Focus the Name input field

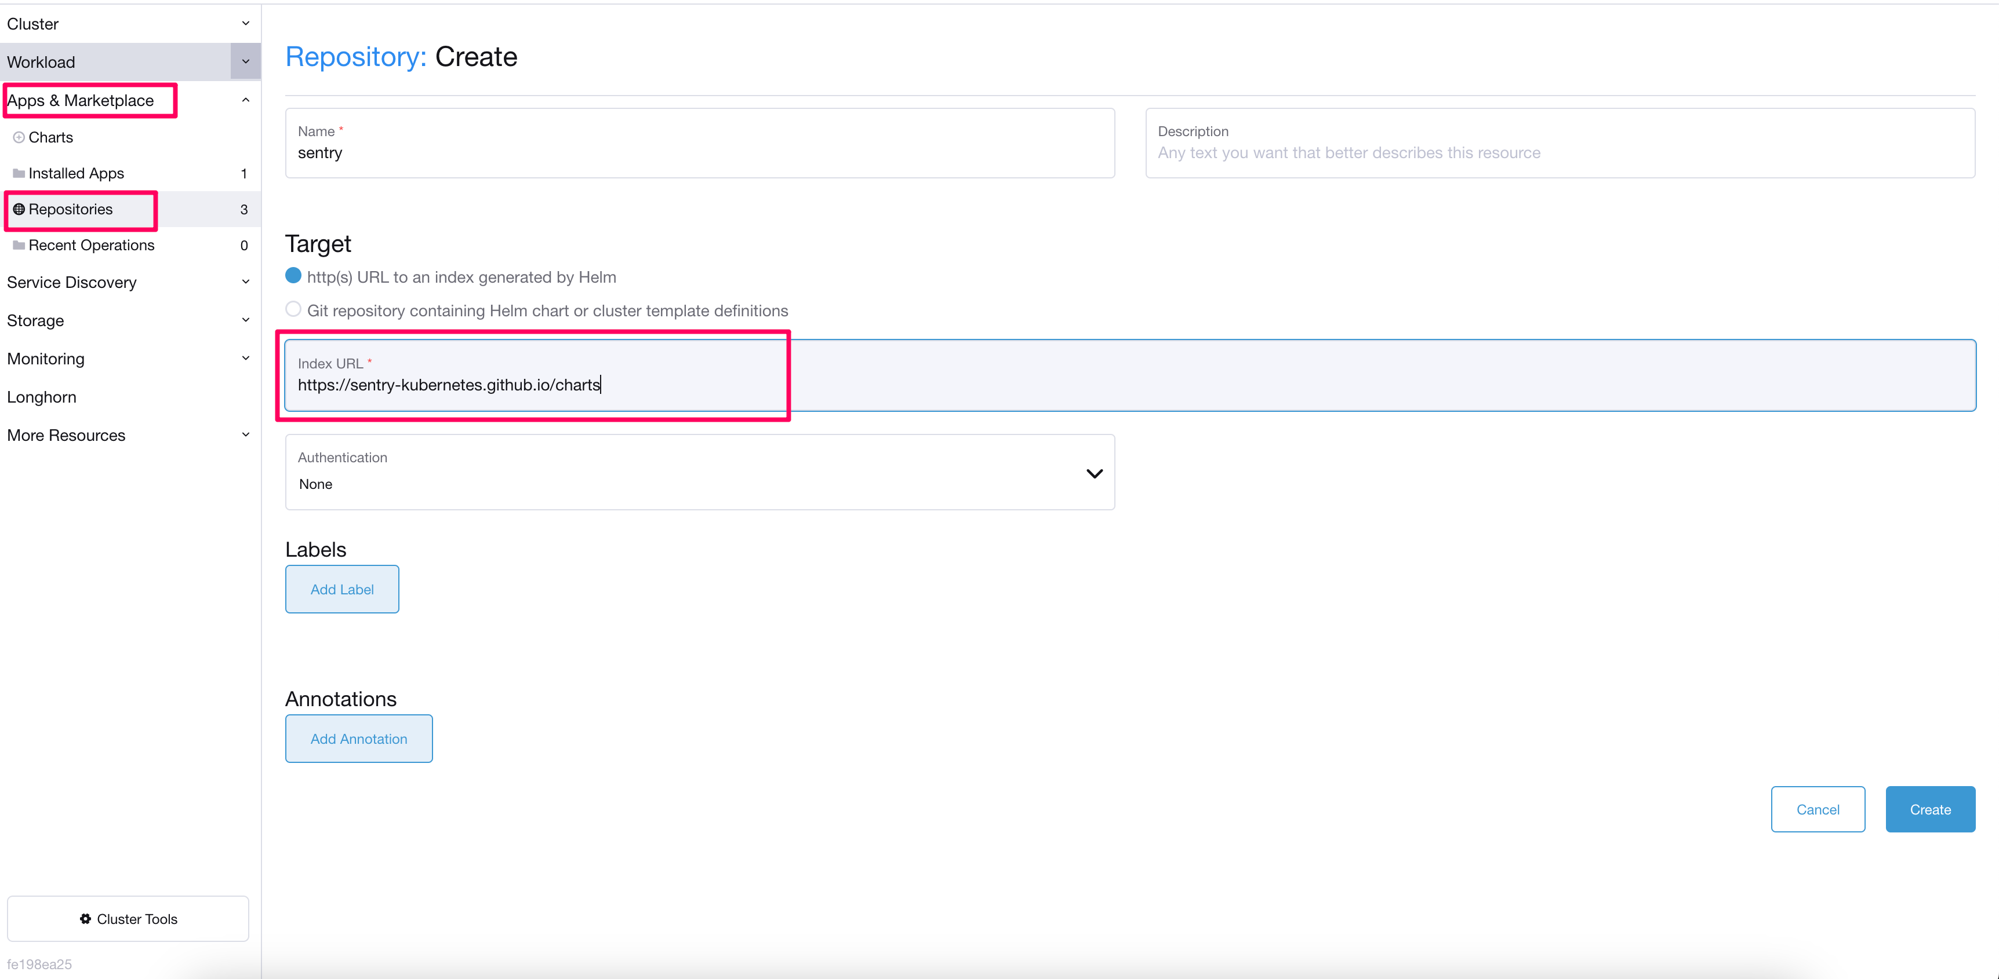pyautogui.click(x=700, y=143)
